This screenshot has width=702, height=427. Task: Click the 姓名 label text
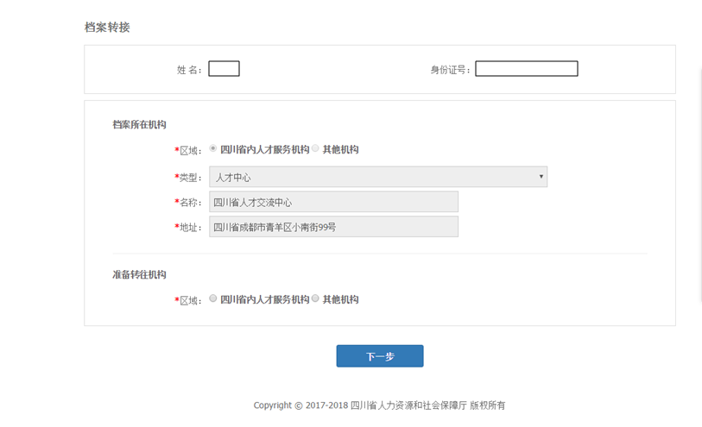[189, 70]
